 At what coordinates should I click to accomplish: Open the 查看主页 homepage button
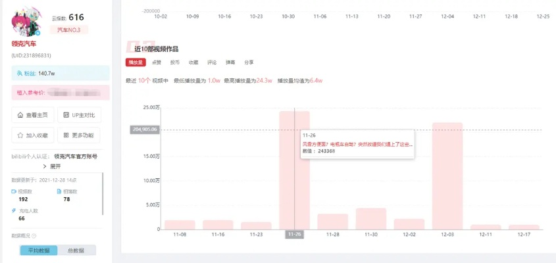point(33,115)
